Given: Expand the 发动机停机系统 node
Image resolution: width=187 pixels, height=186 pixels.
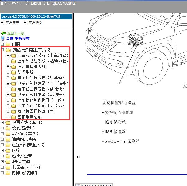Looking at the screenshot, I should (8, 67).
